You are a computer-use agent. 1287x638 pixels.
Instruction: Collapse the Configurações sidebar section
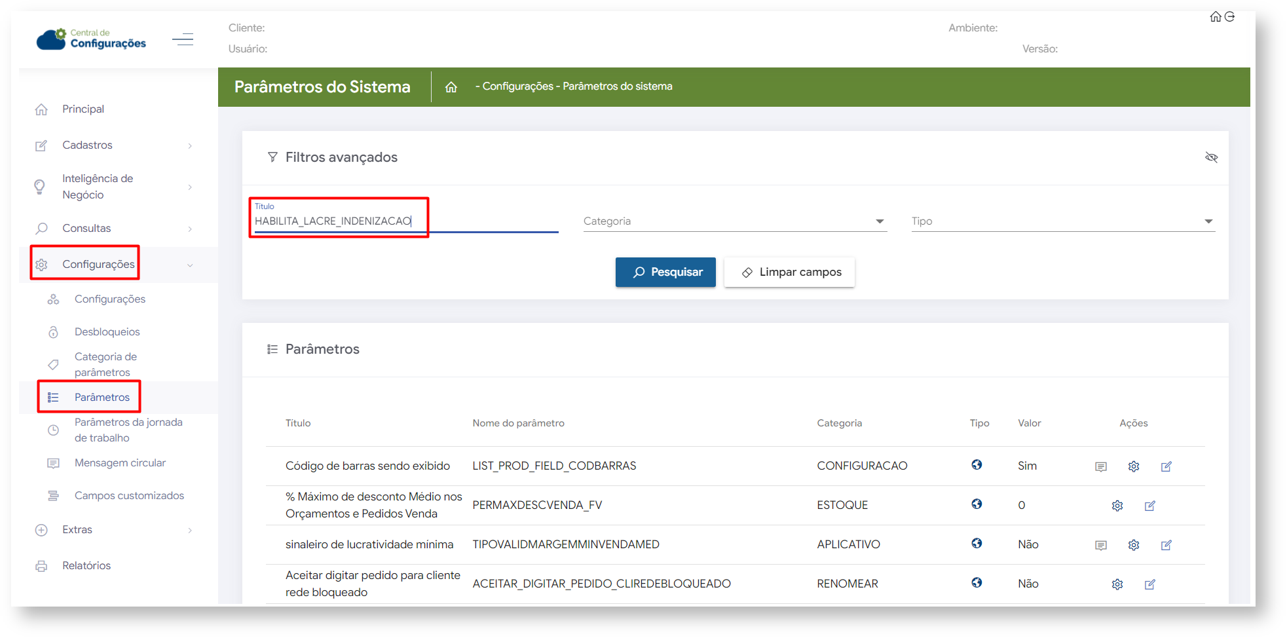tap(98, 265)
